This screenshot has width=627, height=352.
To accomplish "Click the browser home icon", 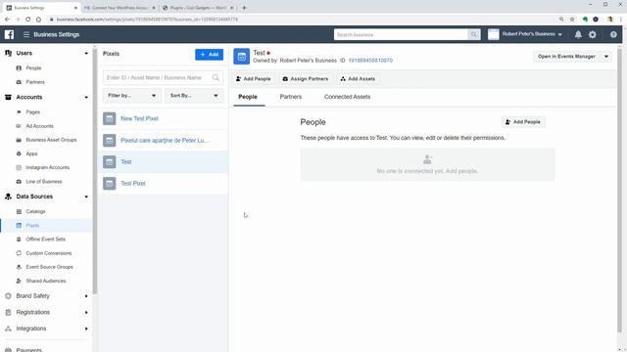I will click(x=38, y=20).
